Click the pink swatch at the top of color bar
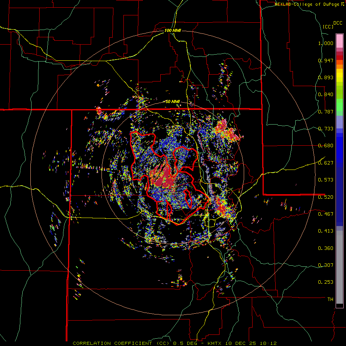This screenshot has height=346, width=346. [339, 41]
